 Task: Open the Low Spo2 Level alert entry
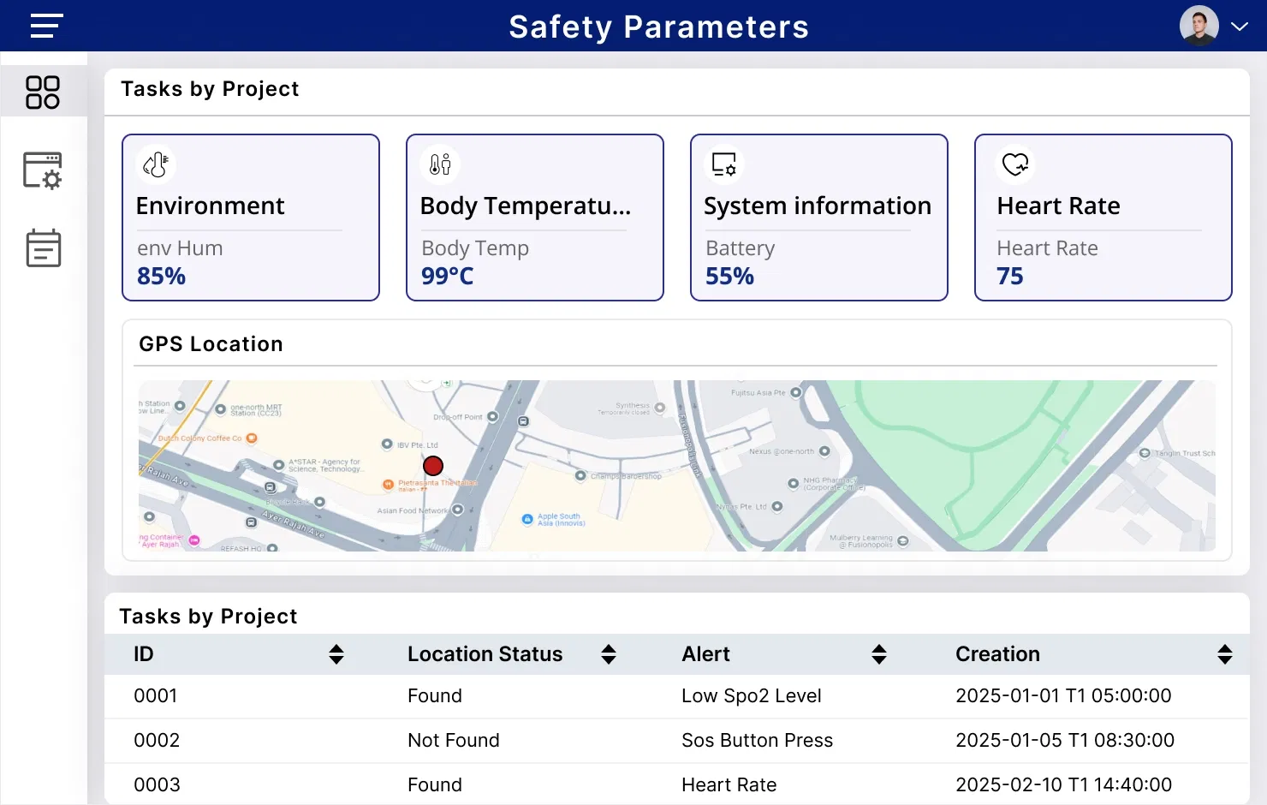point(751,696)
